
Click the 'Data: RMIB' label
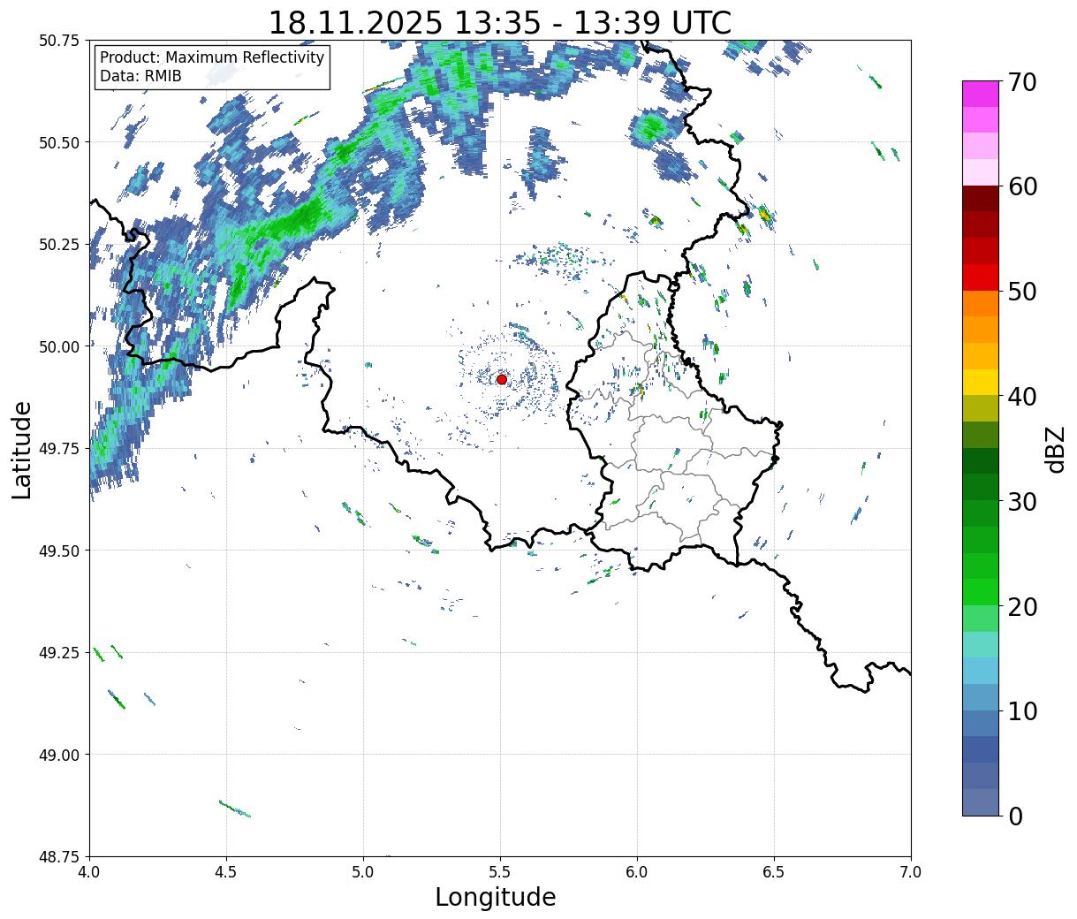pos(140,77)
